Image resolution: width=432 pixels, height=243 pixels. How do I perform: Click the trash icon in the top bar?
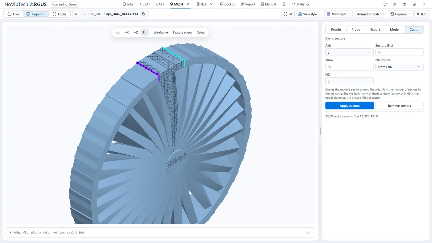coord(284,4)
